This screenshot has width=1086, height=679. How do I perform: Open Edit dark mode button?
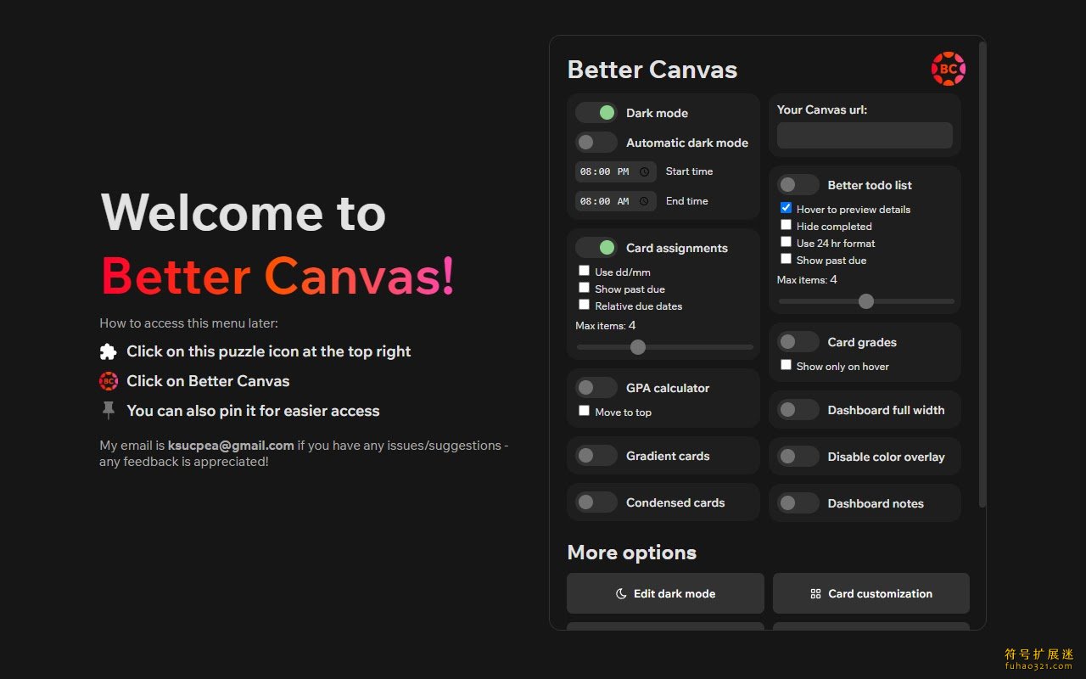(665, 593)
